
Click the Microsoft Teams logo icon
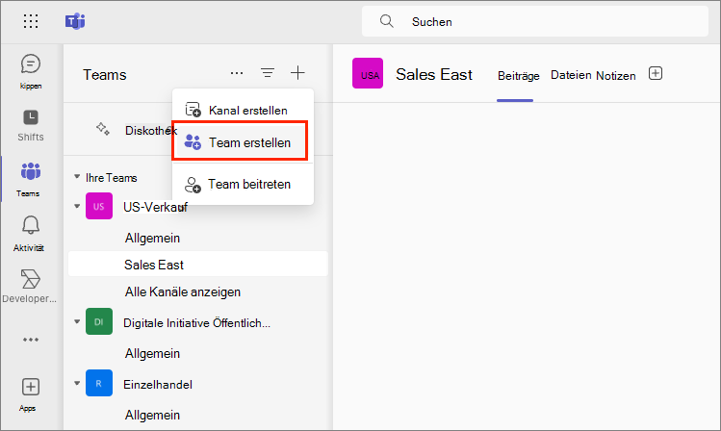[75, 21]
